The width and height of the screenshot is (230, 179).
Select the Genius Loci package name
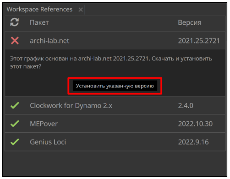[x=48, y=142]
